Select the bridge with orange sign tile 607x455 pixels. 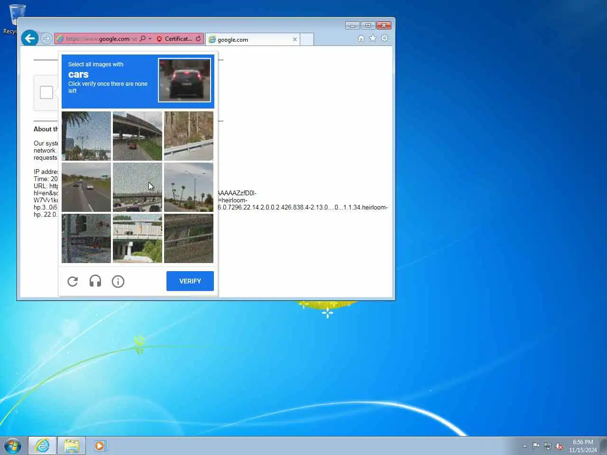click(138, 238)
